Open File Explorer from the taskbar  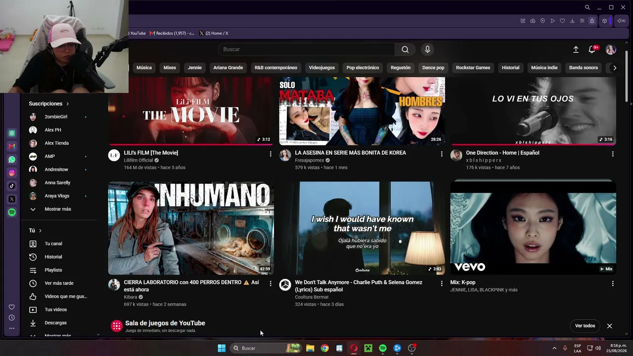click(x=310, y=348)
